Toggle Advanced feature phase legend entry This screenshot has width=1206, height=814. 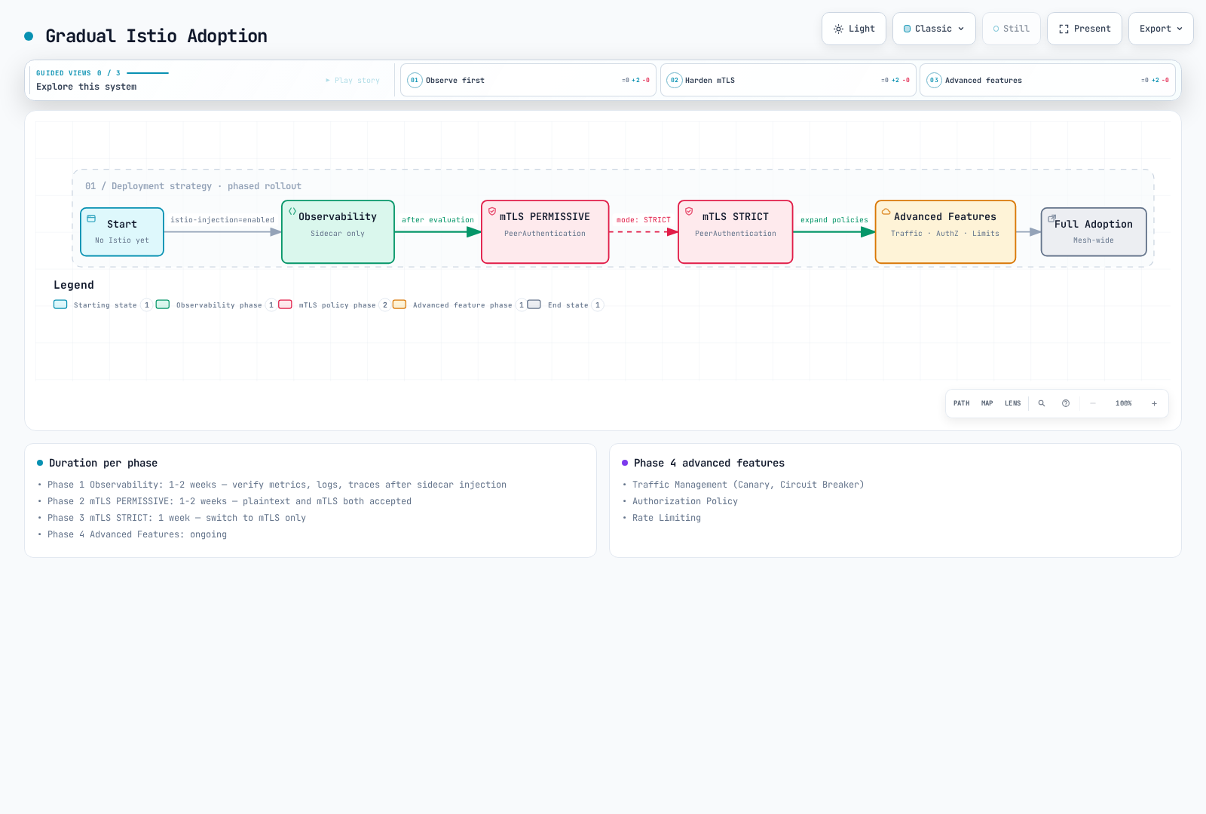click(x=458, y=304)
